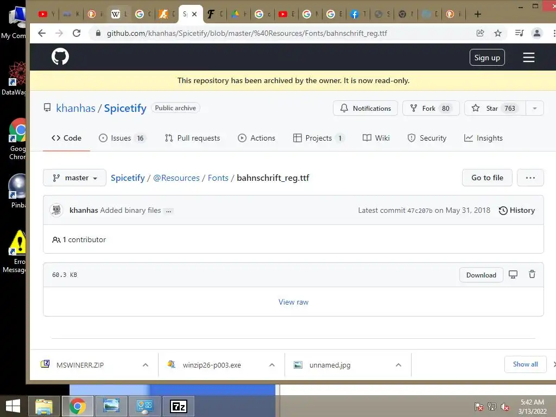This screenshot has height=417, width=556.
Task: Open the GitHub hamburger menu
Action: (x=528, y=58)
